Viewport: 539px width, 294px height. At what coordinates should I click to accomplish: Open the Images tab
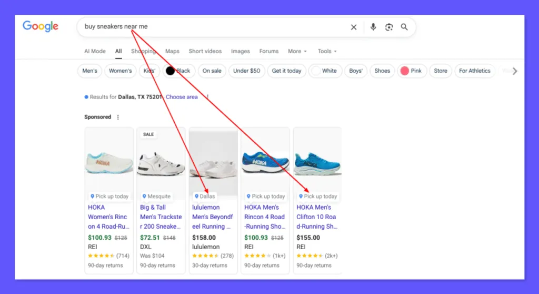point(240,51)
